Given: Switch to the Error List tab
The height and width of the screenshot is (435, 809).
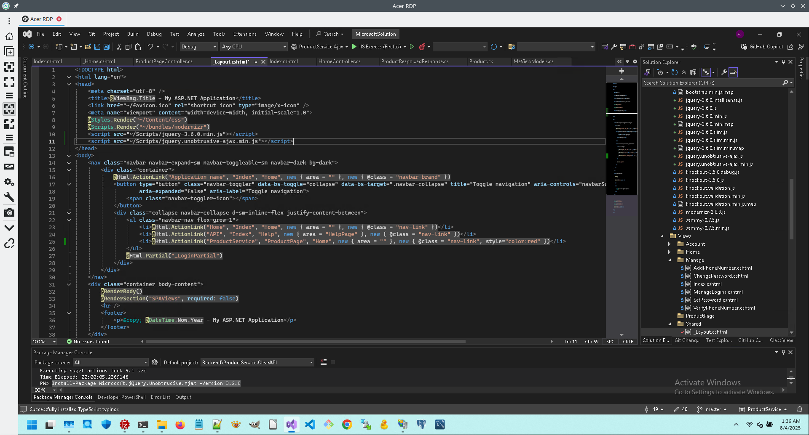Looking at the screenshot, I should tap(161, 397).
